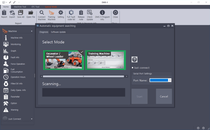Open Full Fault code list
Image resolution: width=210 pixels, height=130 pixels.
coord(71,15)
